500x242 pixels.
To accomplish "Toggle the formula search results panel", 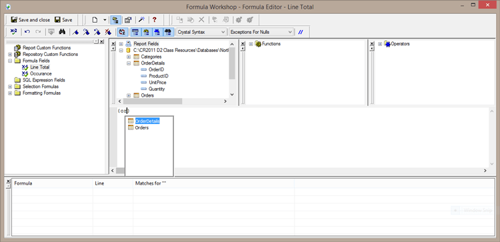I will [x=168, y=32].
